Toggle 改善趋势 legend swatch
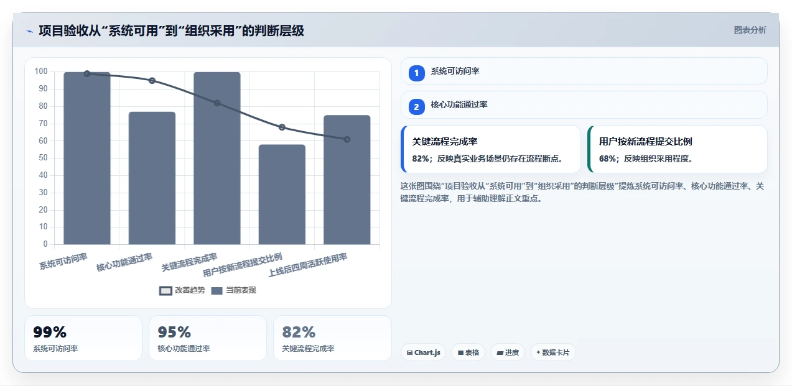This screenshot has height=386, width=792. click(165, 290)
